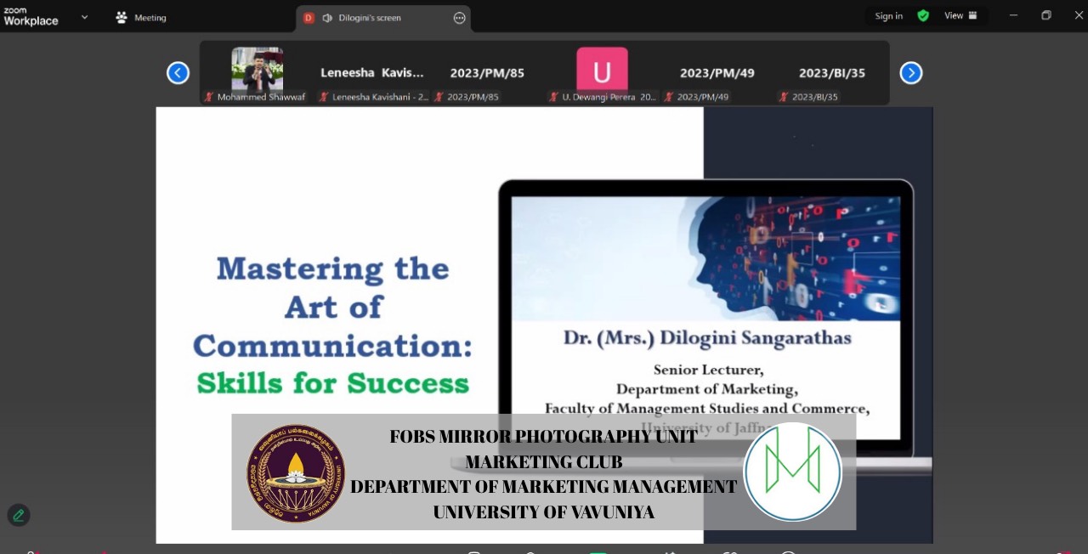Click muted mic icon beside 2023/BI/35 label
This screenshot has height=554, width=1088.
click(x=784, y=97)
